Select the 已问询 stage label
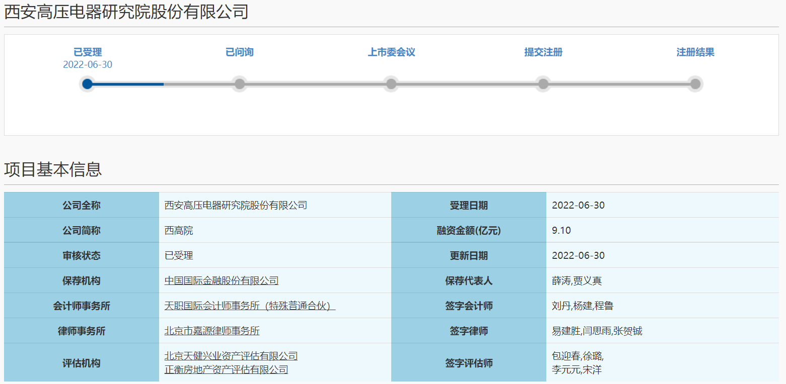786x384 pixels. pyautogui.click(x=240, y=52)
